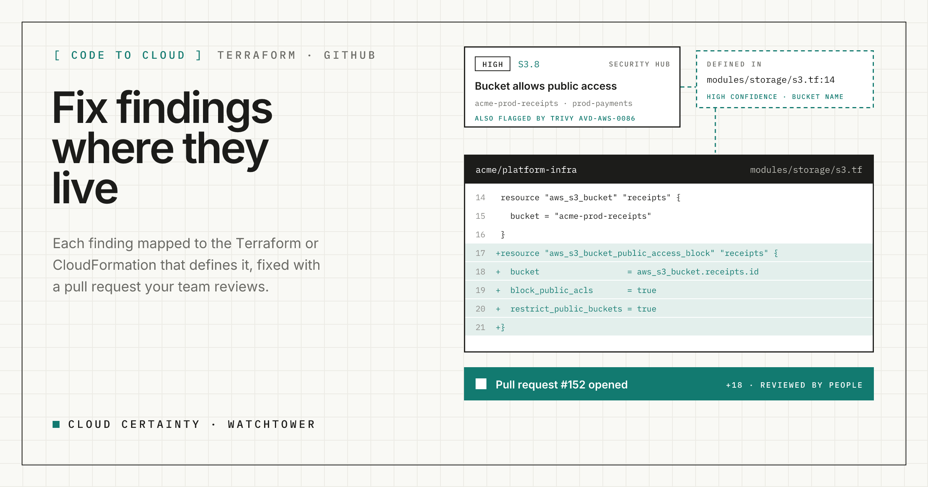Screen dimensions: 928x487
Task: Select added line 20 restrict_public_buckets
Action: pos(669,309)
